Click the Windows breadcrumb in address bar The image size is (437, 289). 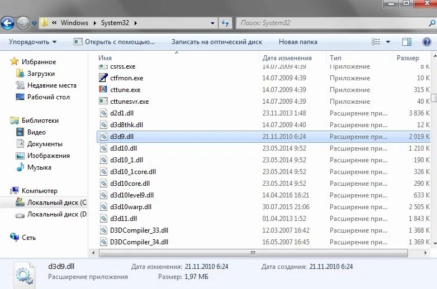tap(74, 23)
